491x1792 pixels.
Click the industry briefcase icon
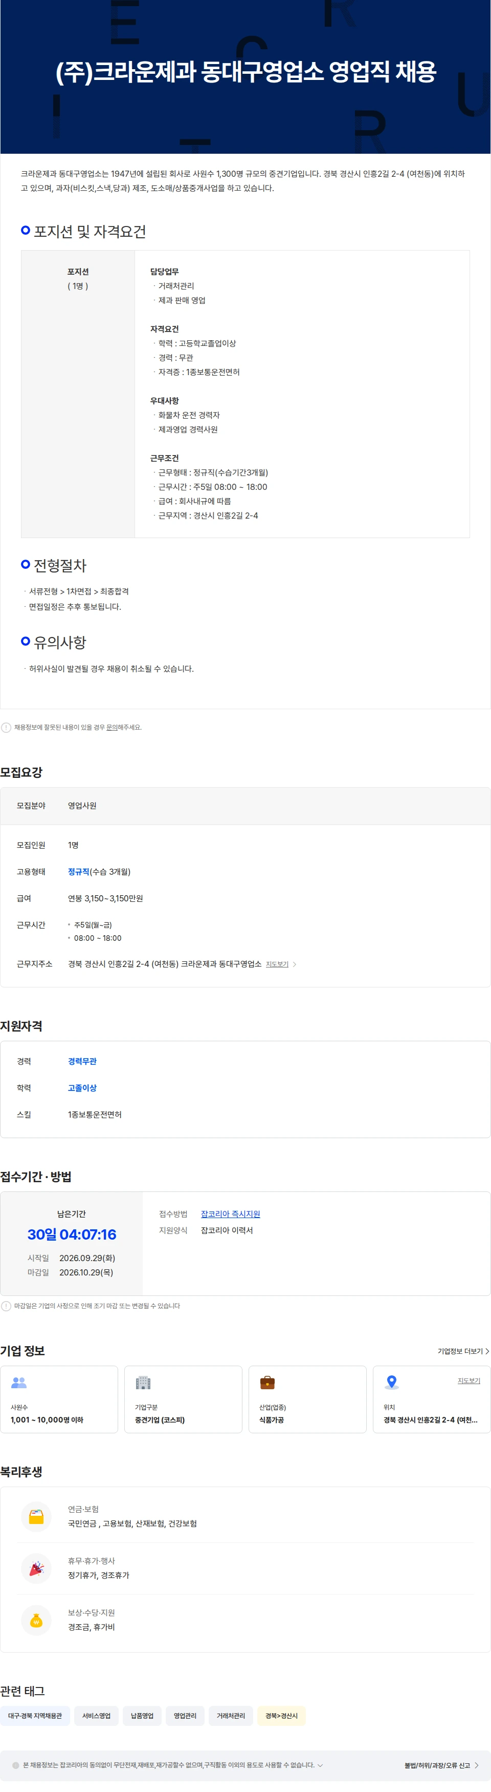tap(267, 1382)
